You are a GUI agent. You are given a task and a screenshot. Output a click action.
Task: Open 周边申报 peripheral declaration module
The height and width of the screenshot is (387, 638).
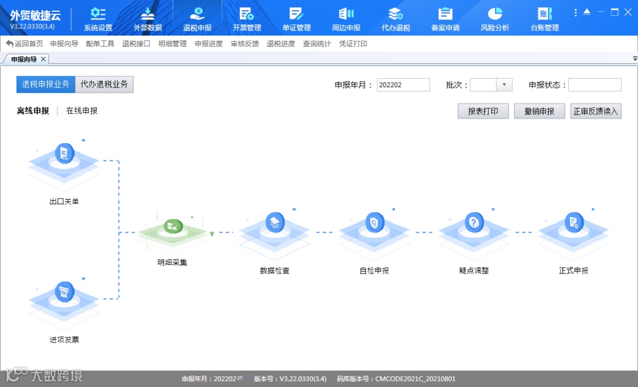pyautogui.click(x=346, y=19)
